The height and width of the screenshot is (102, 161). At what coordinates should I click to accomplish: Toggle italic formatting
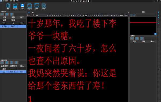(62, 15)
